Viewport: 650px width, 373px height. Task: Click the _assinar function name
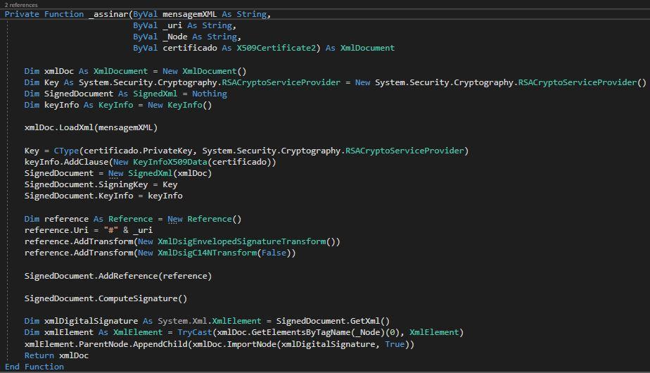(108, 14)
